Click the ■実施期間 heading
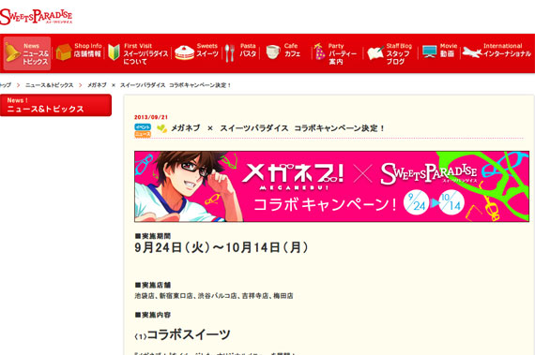The height and width of the screenshot is (355, 535). pyautogui.click(x=153, y=236)
